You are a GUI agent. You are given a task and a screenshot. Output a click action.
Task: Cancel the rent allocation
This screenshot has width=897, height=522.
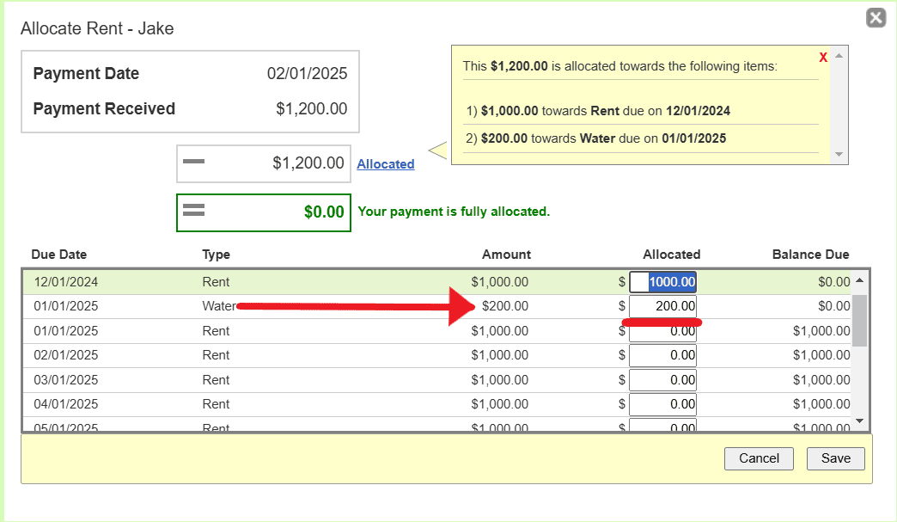(759, 458)
